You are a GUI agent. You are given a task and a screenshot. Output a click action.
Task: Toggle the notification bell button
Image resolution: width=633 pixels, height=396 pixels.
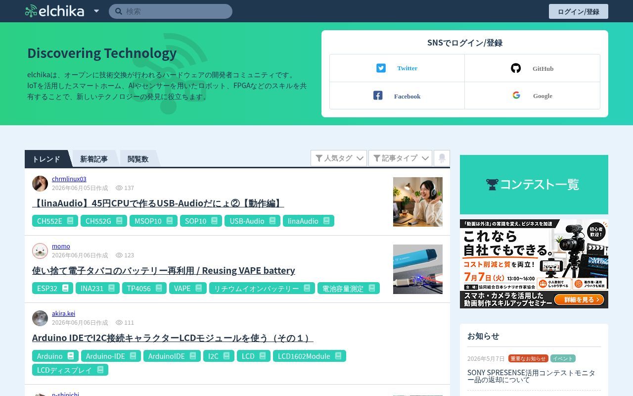pyautogui.click(x=442, y=158)
